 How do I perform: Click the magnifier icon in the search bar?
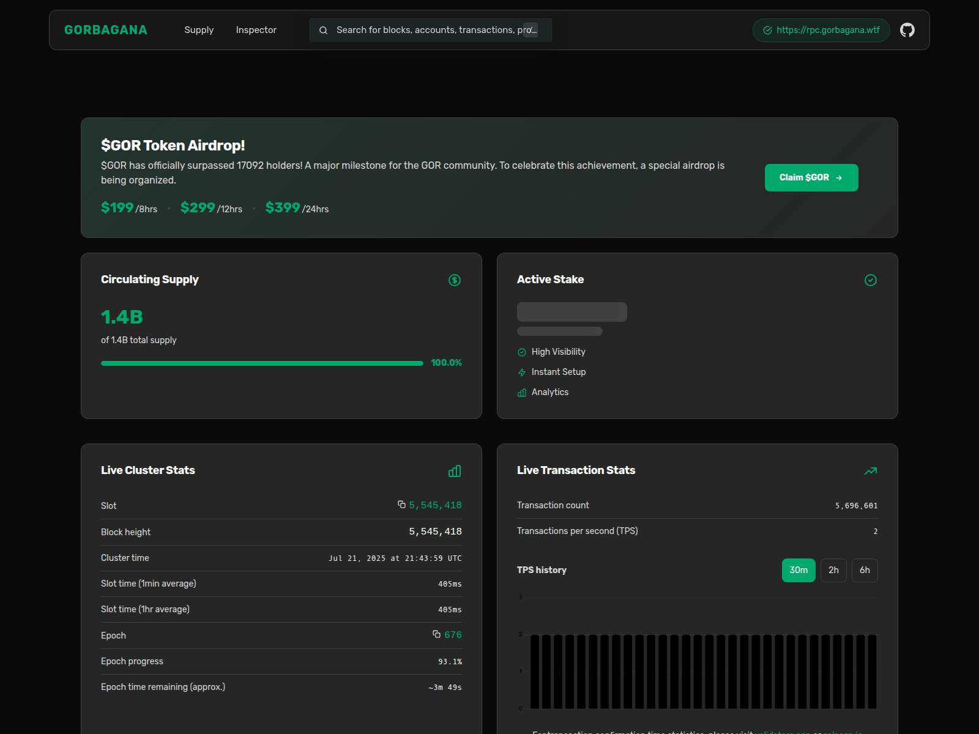tap(323, 29)
